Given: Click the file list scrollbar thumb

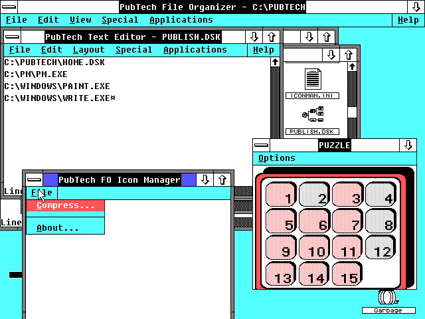Looking at the screenshot, I should pyautogui.click(x=352, y=112).
